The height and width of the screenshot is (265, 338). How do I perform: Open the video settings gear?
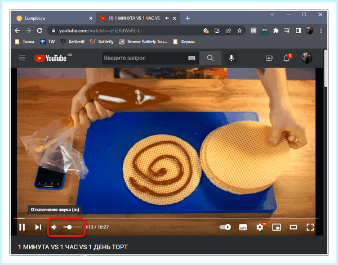click(x=260, y=227)
